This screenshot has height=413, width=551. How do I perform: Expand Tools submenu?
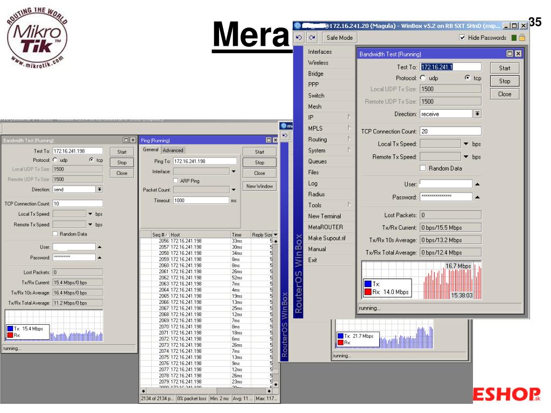tap(329, 205)
